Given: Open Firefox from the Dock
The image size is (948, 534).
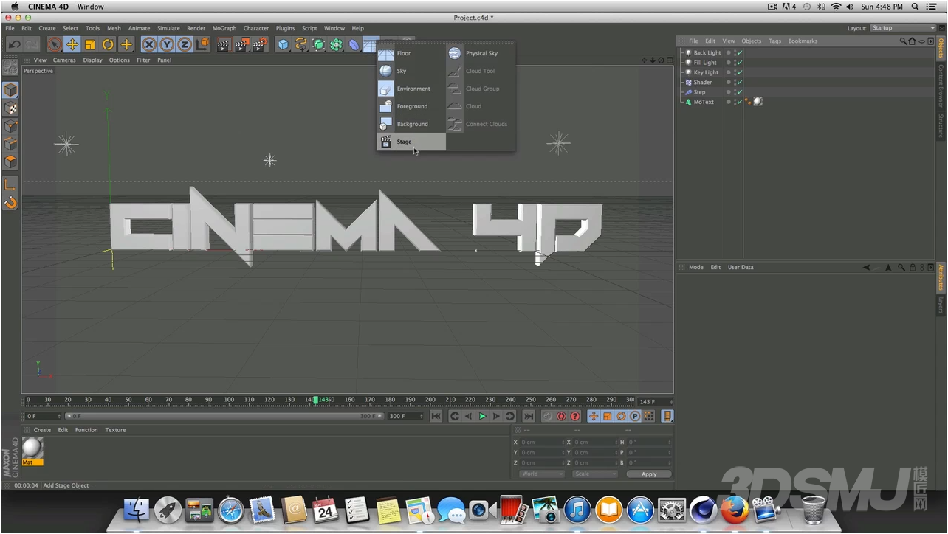Looking at the screenshot, I should click(x=733, y=510).
